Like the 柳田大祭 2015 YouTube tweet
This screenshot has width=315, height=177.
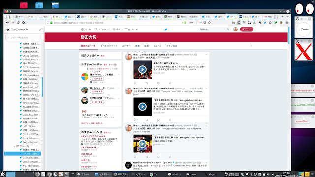158,83
